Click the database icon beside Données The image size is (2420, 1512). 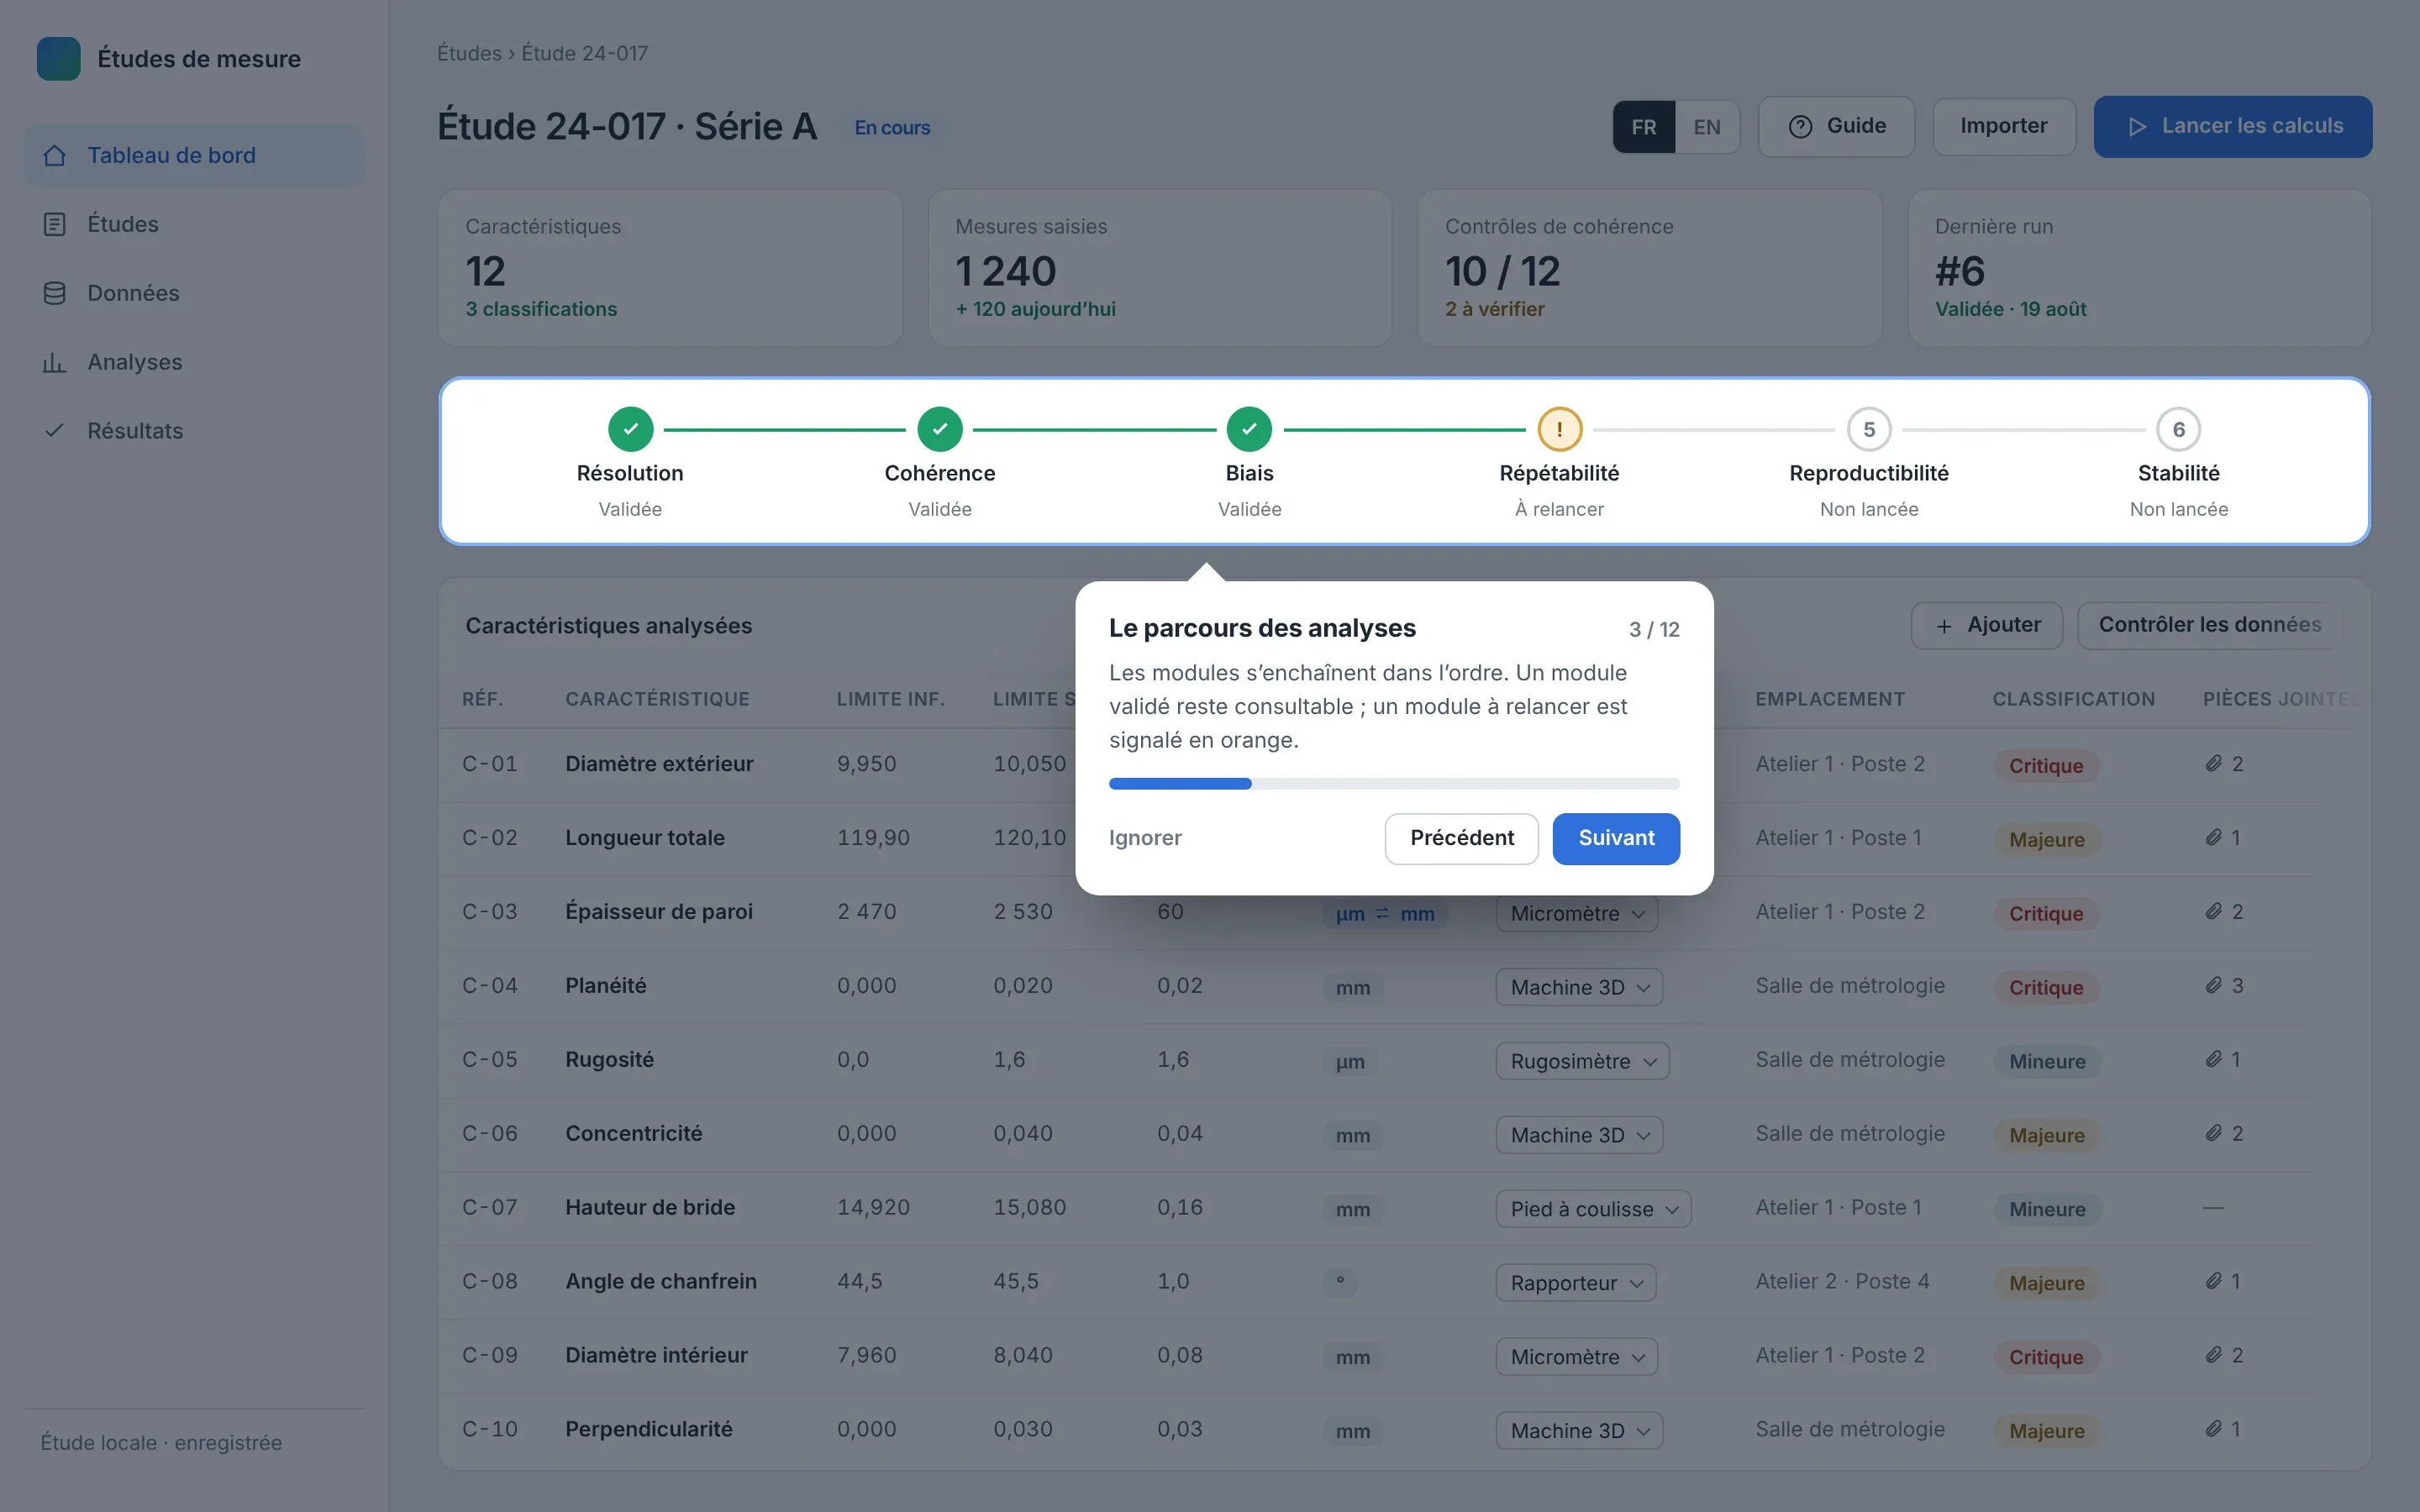click(x=55, y=293)
